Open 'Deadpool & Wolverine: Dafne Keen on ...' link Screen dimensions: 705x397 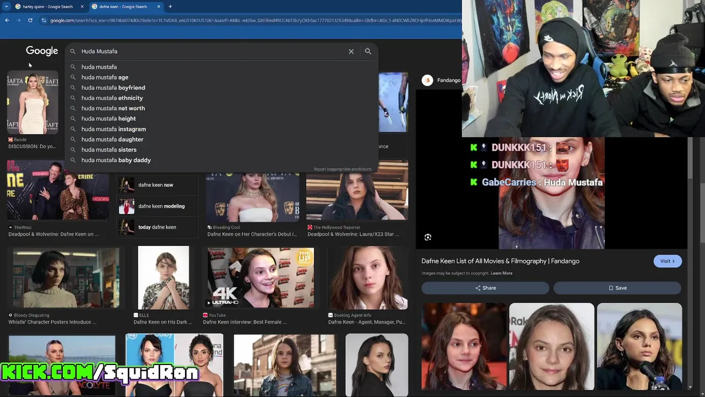53,234
